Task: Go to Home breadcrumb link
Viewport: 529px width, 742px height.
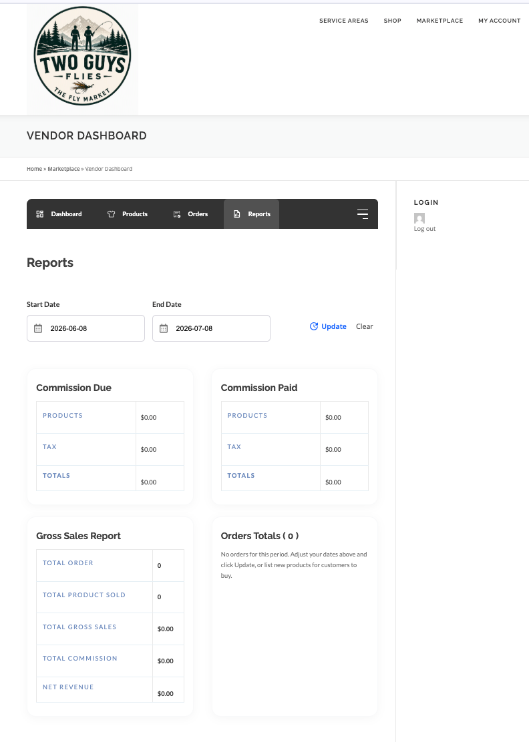Action: 35,169
